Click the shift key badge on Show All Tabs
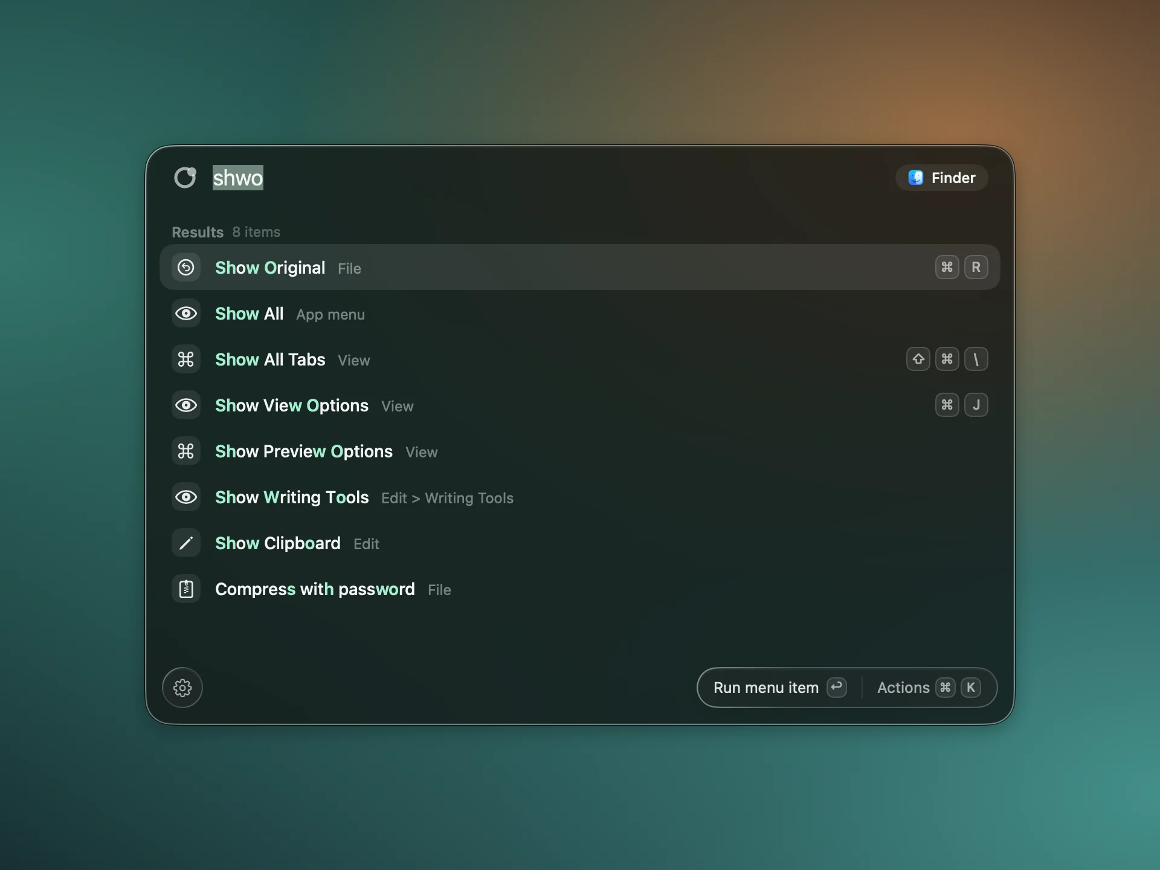This screenshot has height=870, width=1160. coord(918,359)
